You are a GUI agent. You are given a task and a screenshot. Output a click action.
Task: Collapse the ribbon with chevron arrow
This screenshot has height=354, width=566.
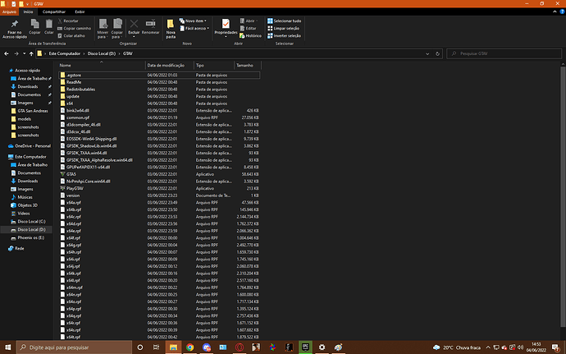pos(555,12)
